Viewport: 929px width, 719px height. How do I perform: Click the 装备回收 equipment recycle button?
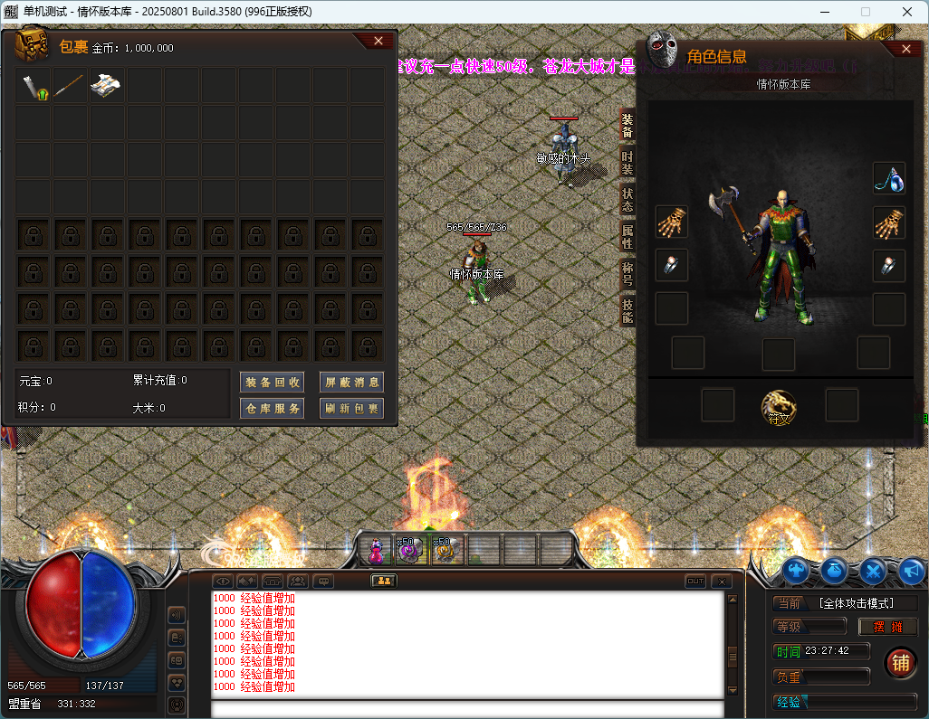point(272,382)
